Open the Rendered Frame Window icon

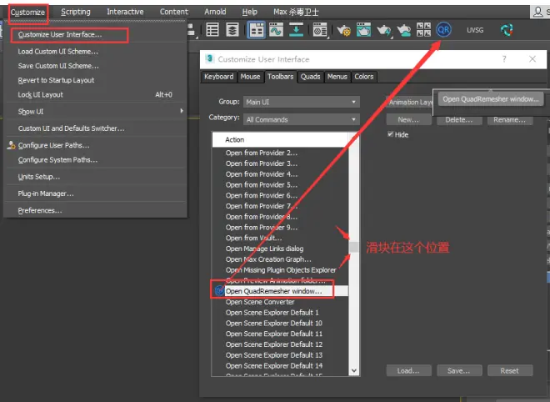363,30
